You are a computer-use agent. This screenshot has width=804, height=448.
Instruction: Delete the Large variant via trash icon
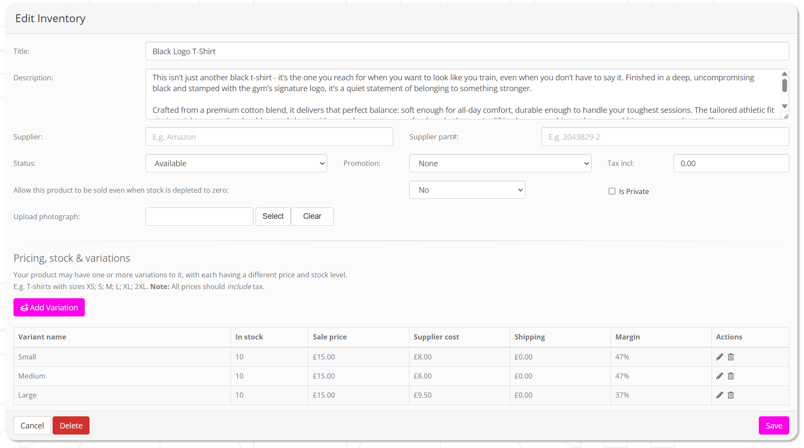pyautogui.click(x=731, y=395)
